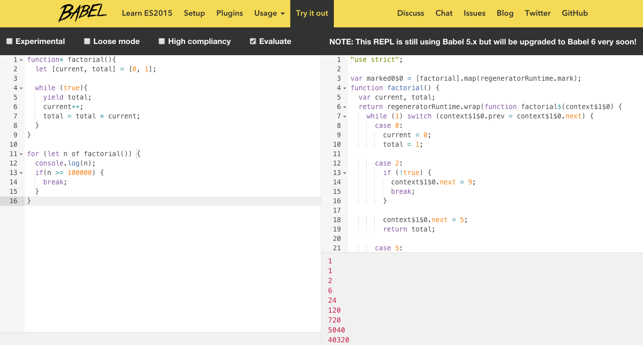643x345 pixels.
Task: Open the Discuss link
Action: pos(411,13)
